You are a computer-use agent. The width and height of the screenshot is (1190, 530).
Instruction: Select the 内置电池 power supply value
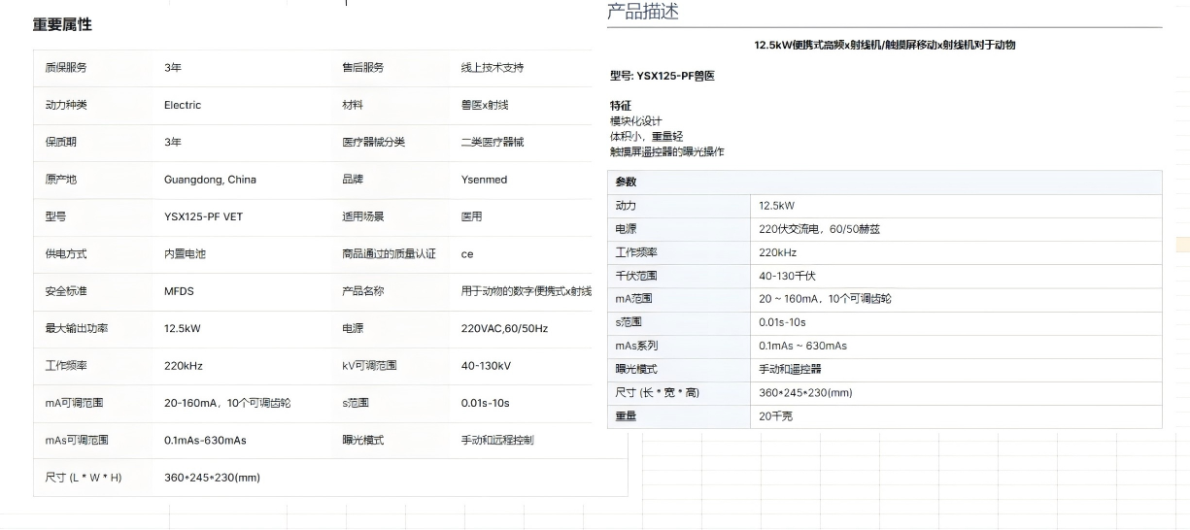coord(185,254)
